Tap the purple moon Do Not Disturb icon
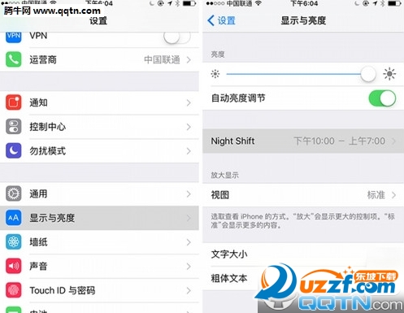Image resolution: width=404 pixels, height=313 pixels. tap(14, 150)
